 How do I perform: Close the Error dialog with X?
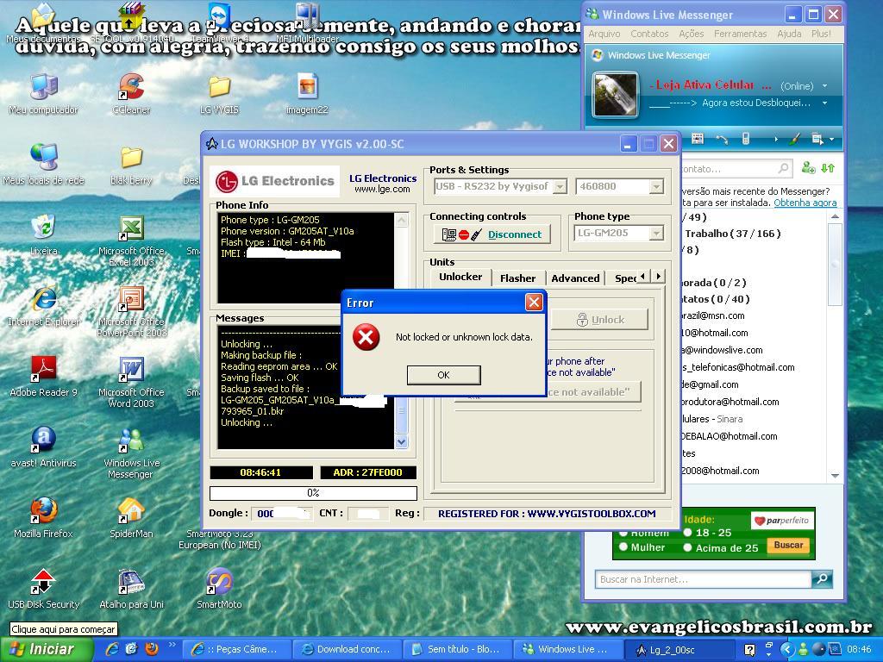click(x=534, y=302)
